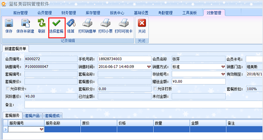
Task: Open the 报表中心 ribbon tab
Action: pos(117,13)
